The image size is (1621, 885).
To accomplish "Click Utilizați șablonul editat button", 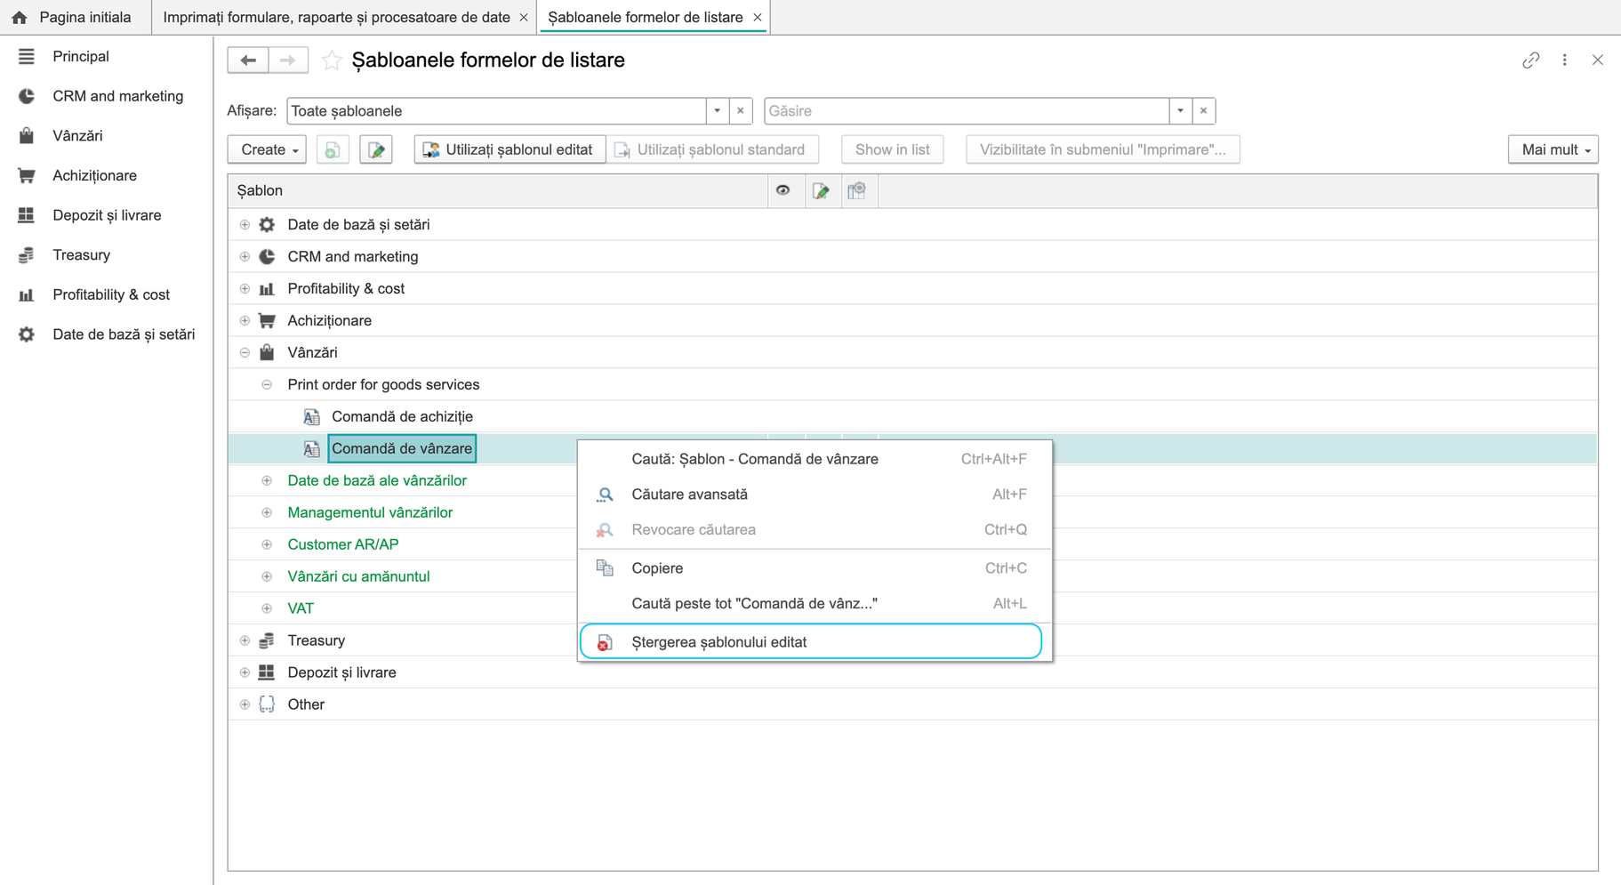I will point(510,149).
